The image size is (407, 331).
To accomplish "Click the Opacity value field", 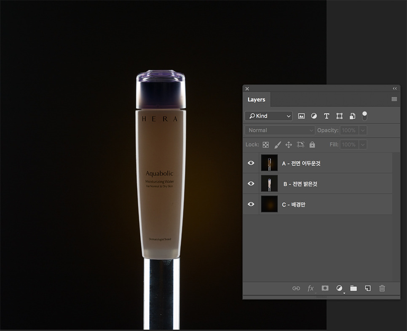I will [349, 130].
